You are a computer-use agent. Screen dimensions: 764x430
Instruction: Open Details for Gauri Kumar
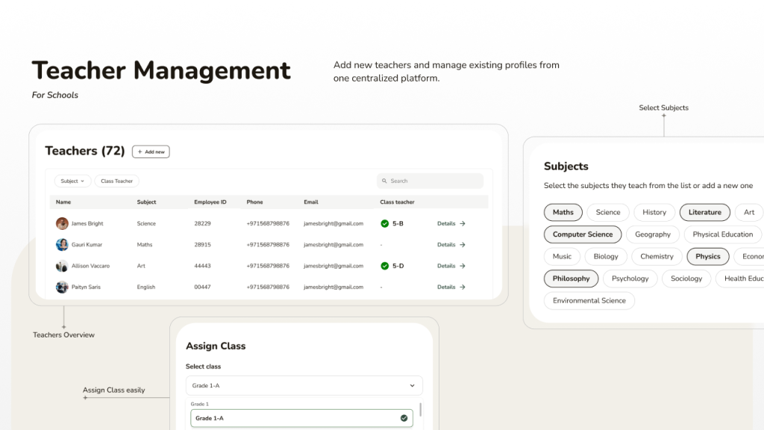(451, 245)
